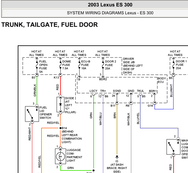Click the 'DOOR 1 FUSE 25A' label
Viewport: 188px width, 173px height.
point(181,65)
